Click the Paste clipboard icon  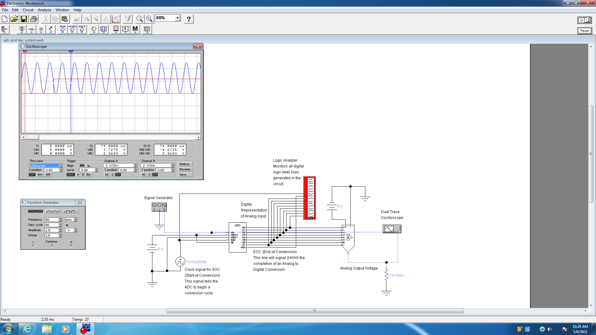point(65,19)
